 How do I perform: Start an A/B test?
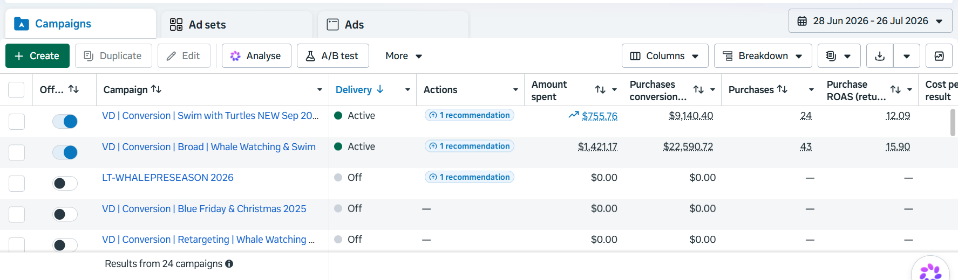click(x=333, y=56)
